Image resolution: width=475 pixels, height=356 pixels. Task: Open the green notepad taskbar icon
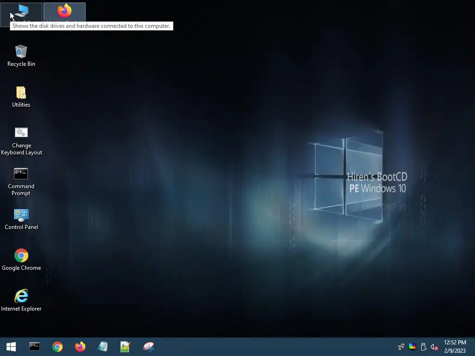(125, 347)
